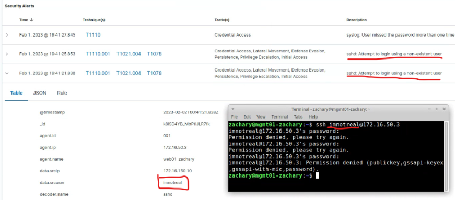Open T1110.001 in the 19:41:25.853 row
The image size is (455, 200).
98,54
